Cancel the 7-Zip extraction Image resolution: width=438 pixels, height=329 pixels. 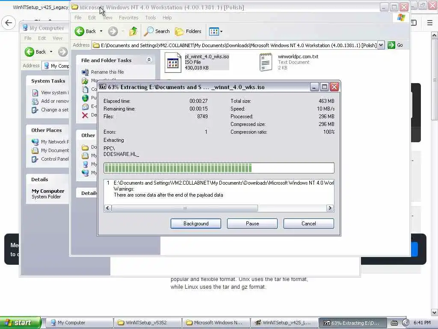(309, 224)
